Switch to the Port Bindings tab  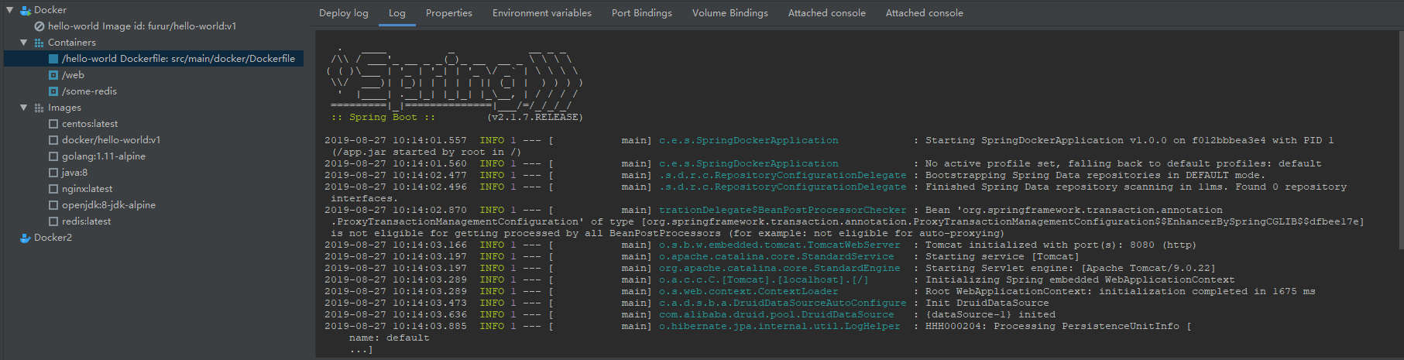click(642, 13)
